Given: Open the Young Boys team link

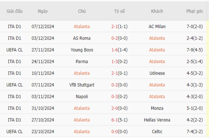Looking at the screenshot, I should tap(82, 50).
